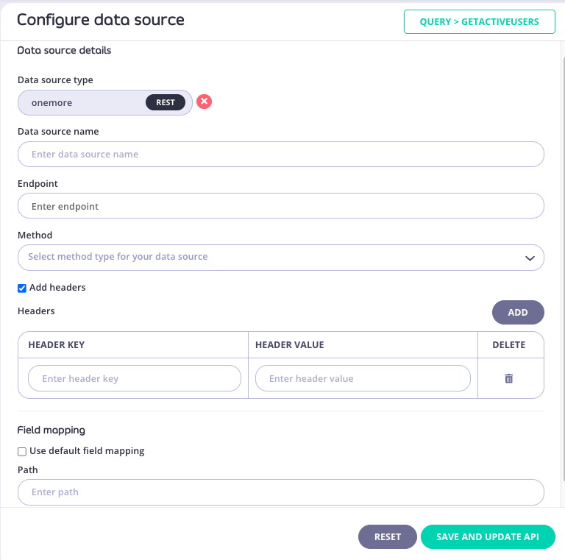Focus the Data source name field
The width and height of the screenshot is (565, 560).
pos(280,155)
